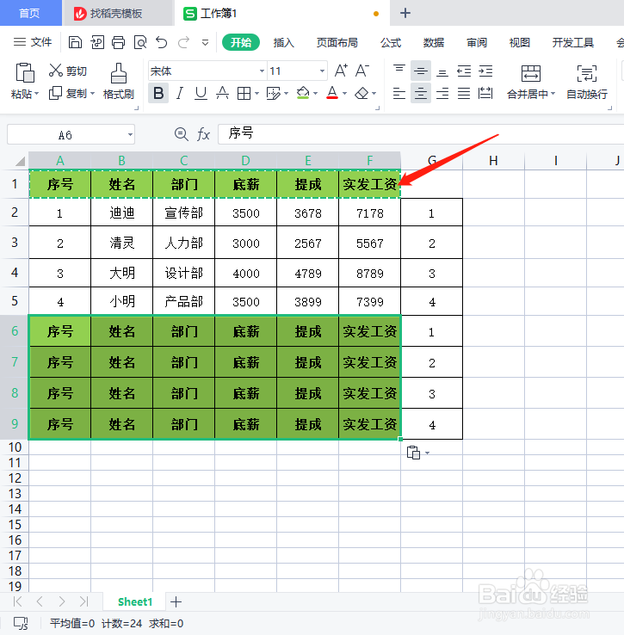Expand the quick access toolbar customize arrow
This screenshot has width=624, height=635.
pyautogui.click(x=206, y=42)
